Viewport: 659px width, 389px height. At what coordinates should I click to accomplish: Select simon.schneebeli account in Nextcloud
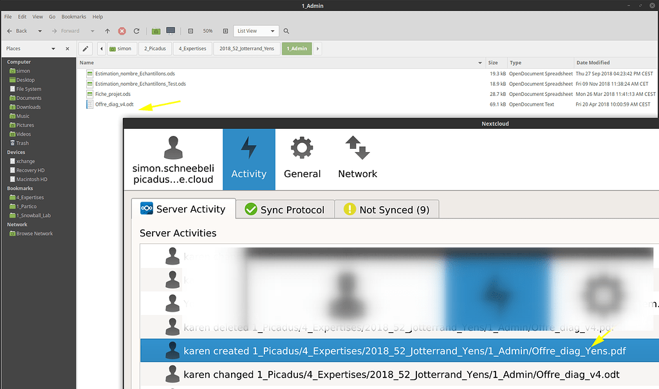(x=173, y=160)
